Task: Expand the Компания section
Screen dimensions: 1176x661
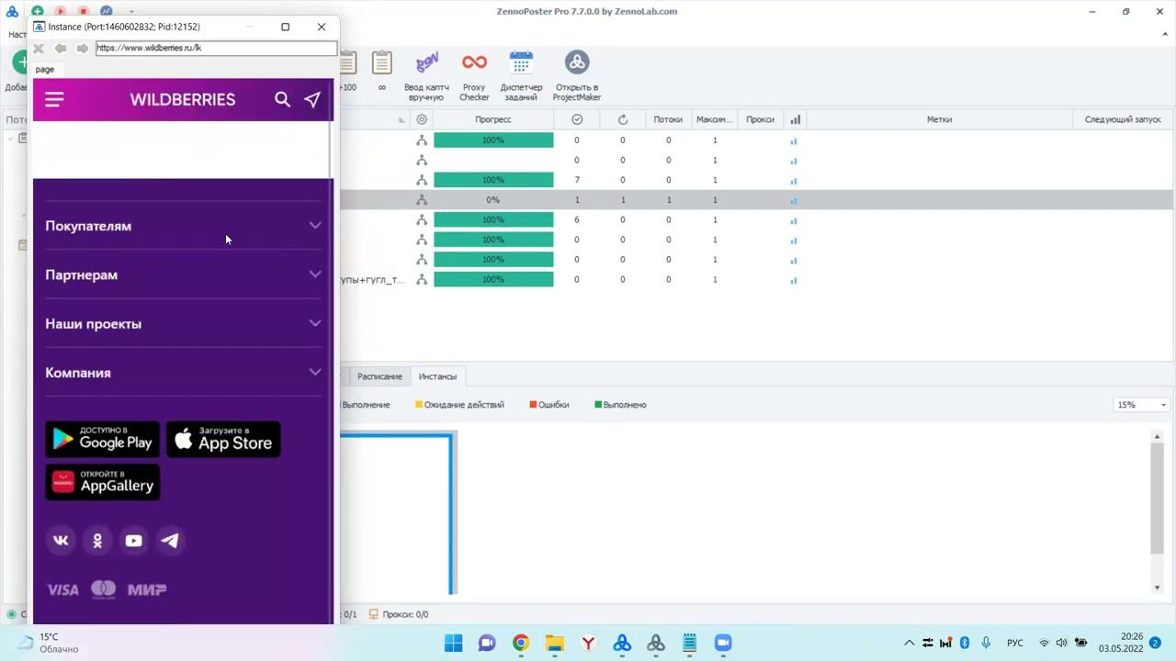Action: 184,373
